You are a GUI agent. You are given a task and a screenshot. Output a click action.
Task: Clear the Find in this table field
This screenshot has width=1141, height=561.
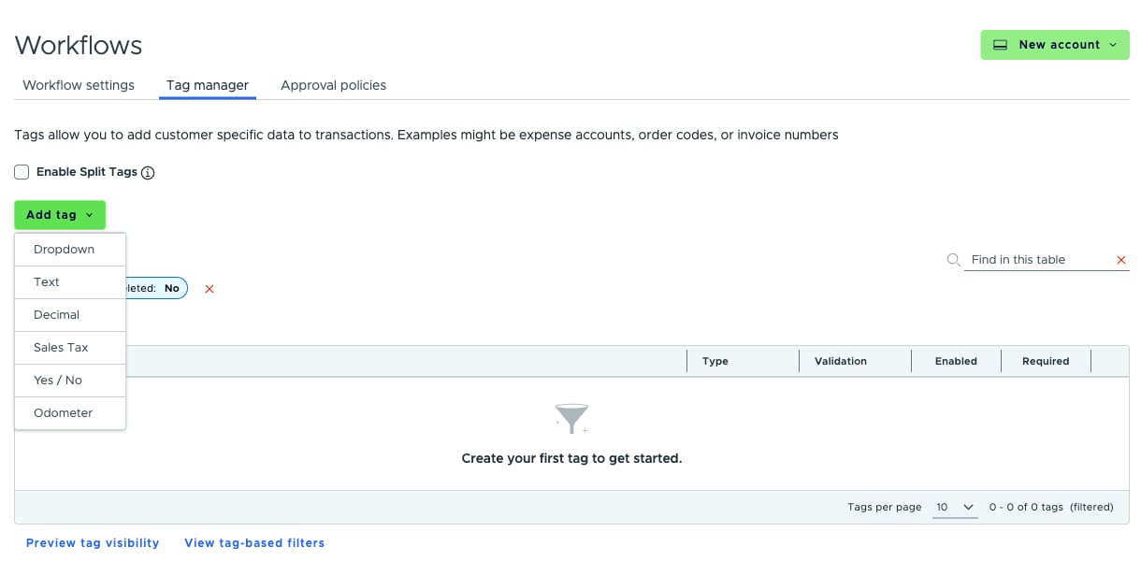coord(1121,260)
